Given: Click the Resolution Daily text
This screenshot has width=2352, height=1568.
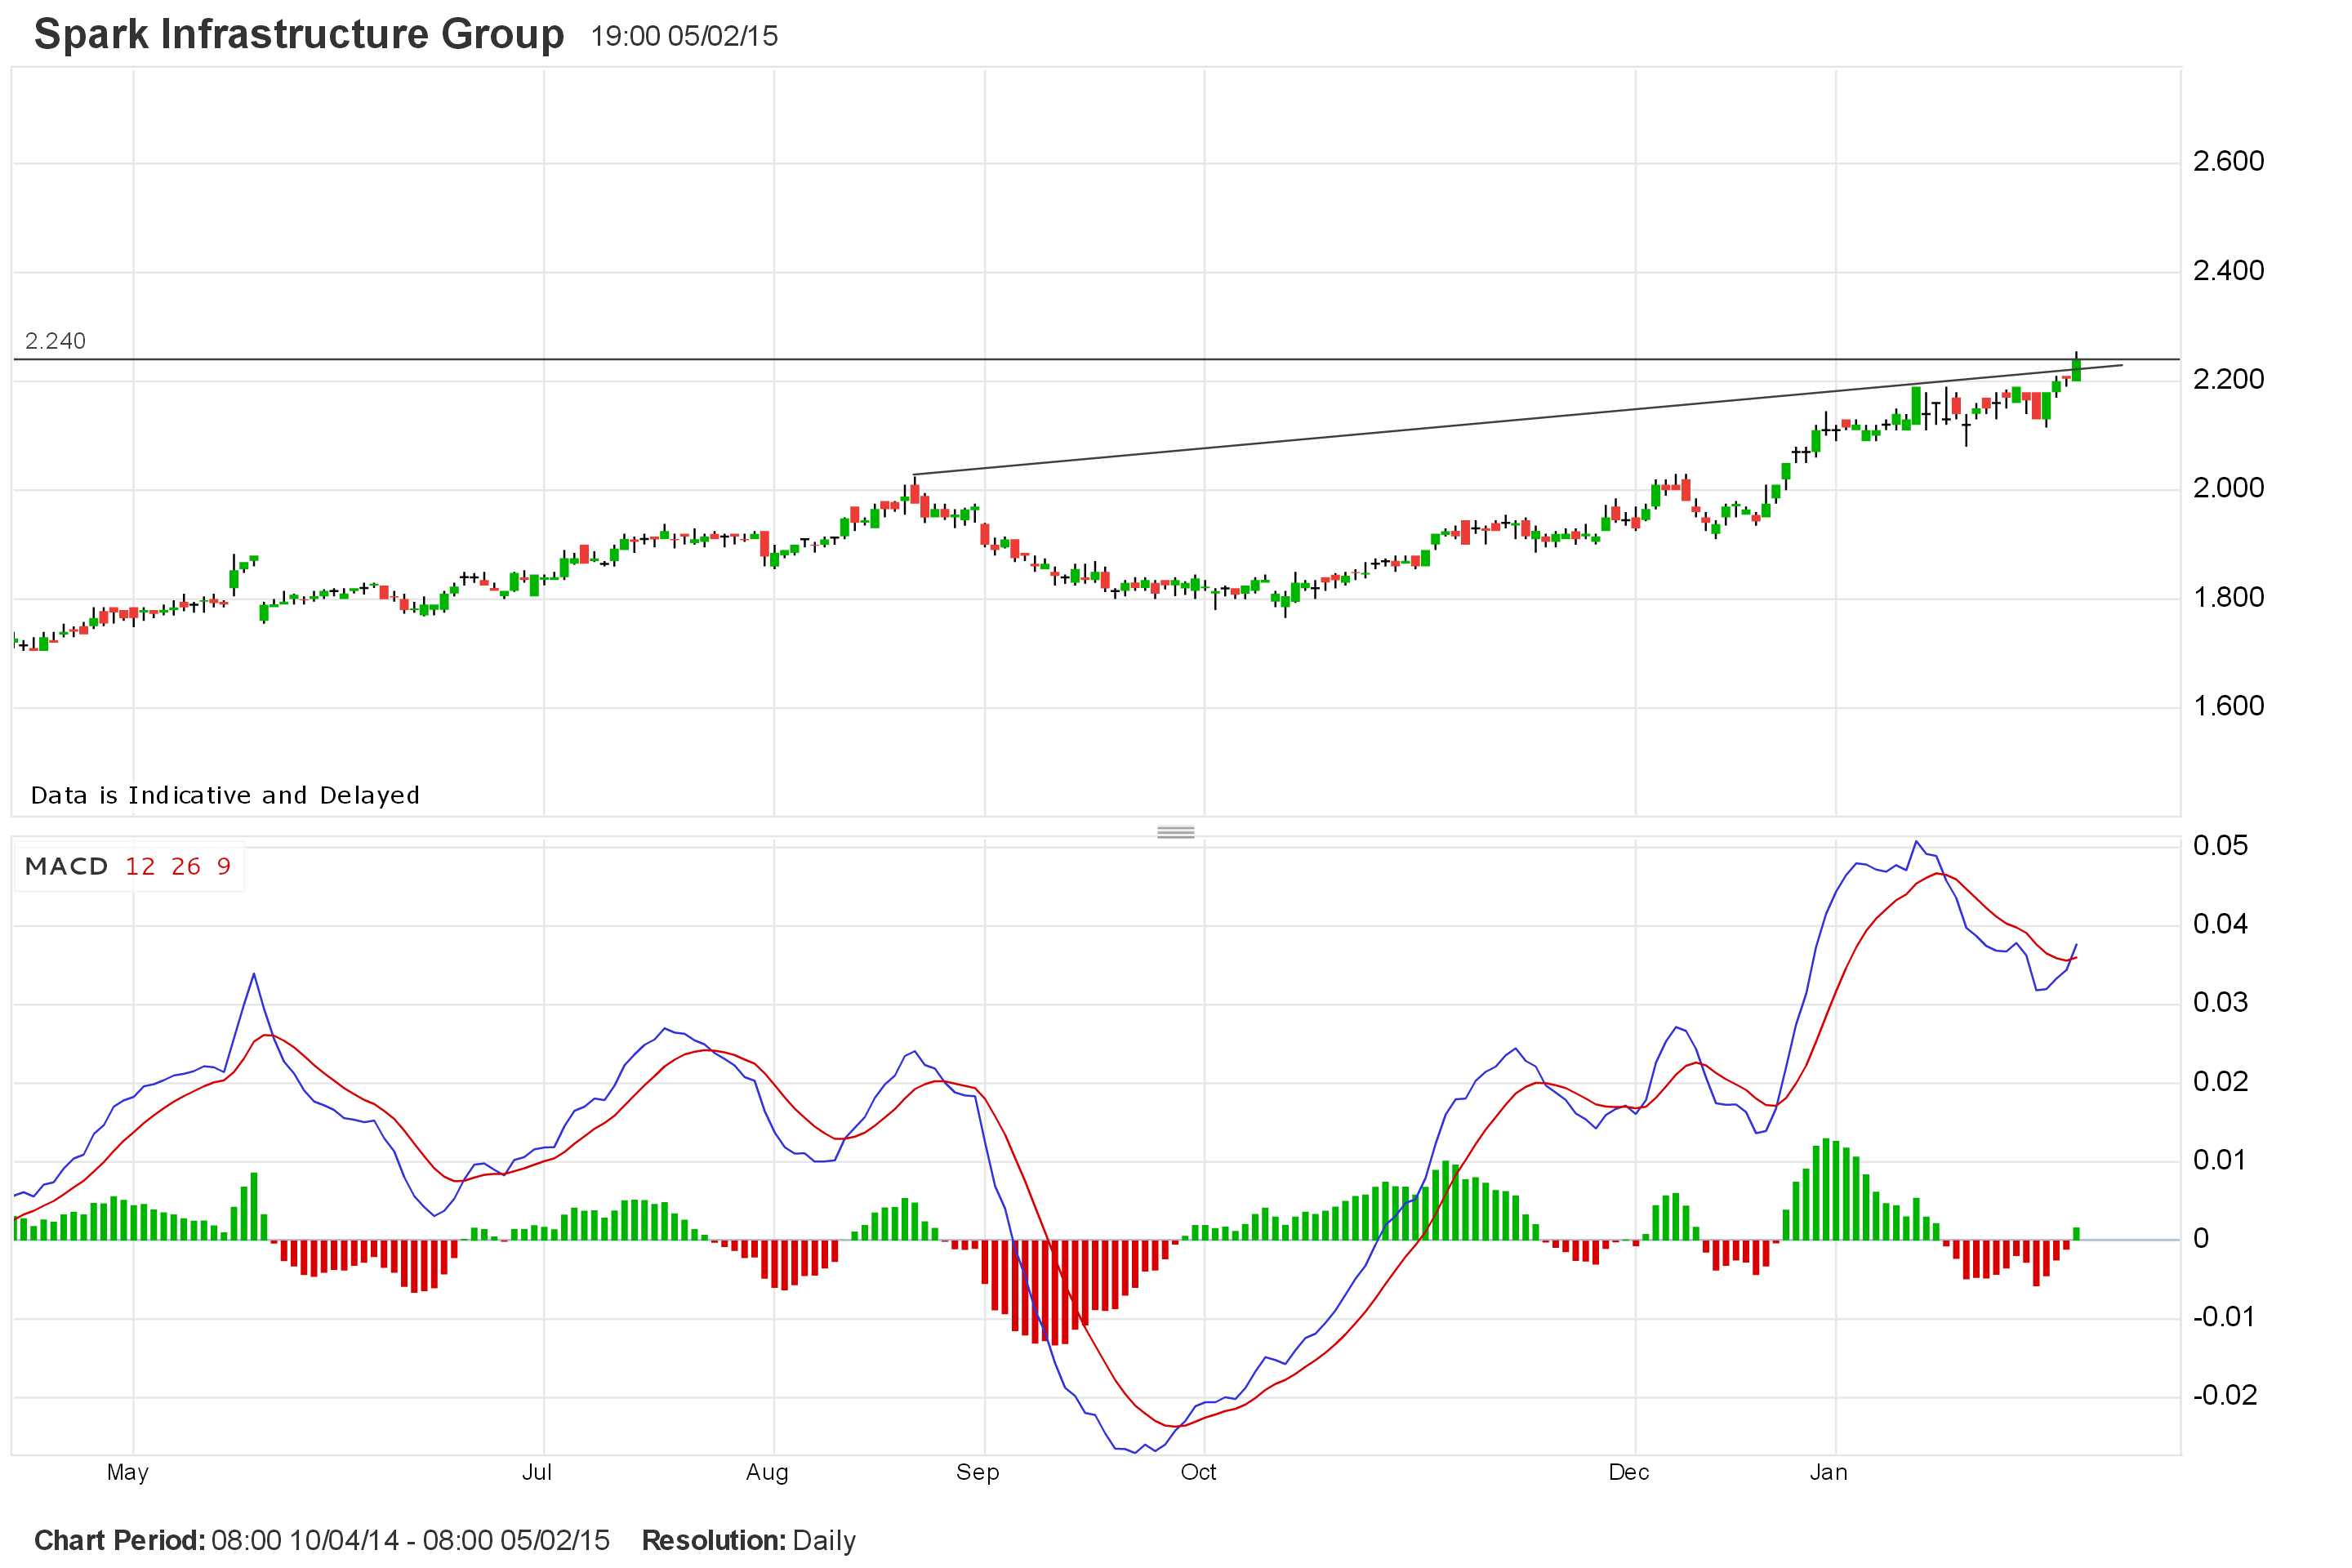Looking at the screenshot, I should [x=749, y=1540].
